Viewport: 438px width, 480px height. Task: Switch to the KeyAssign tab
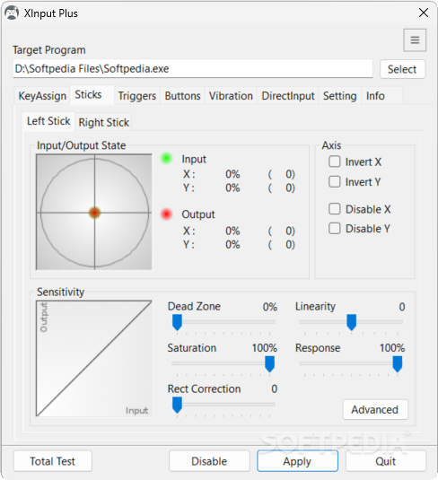click(x=42, y=96)
